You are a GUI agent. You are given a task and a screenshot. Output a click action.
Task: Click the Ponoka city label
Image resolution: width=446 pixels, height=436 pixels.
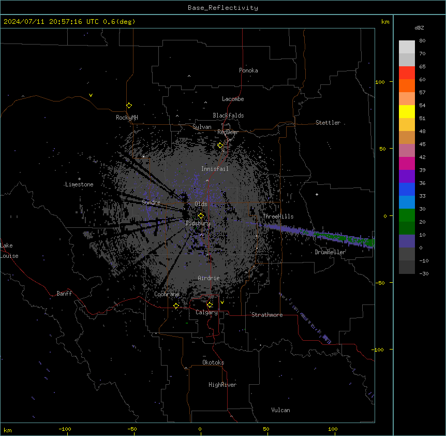pos(248,70)
